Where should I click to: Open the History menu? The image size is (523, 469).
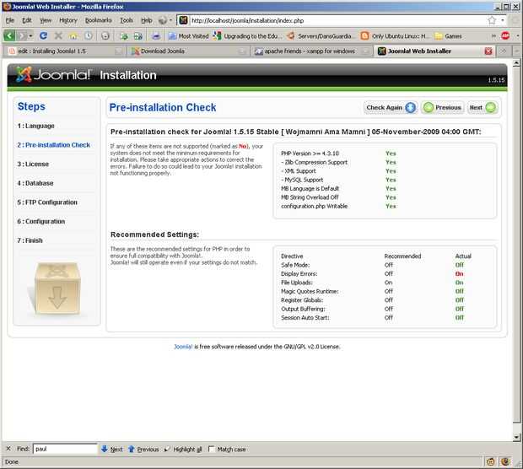(68, 20)
